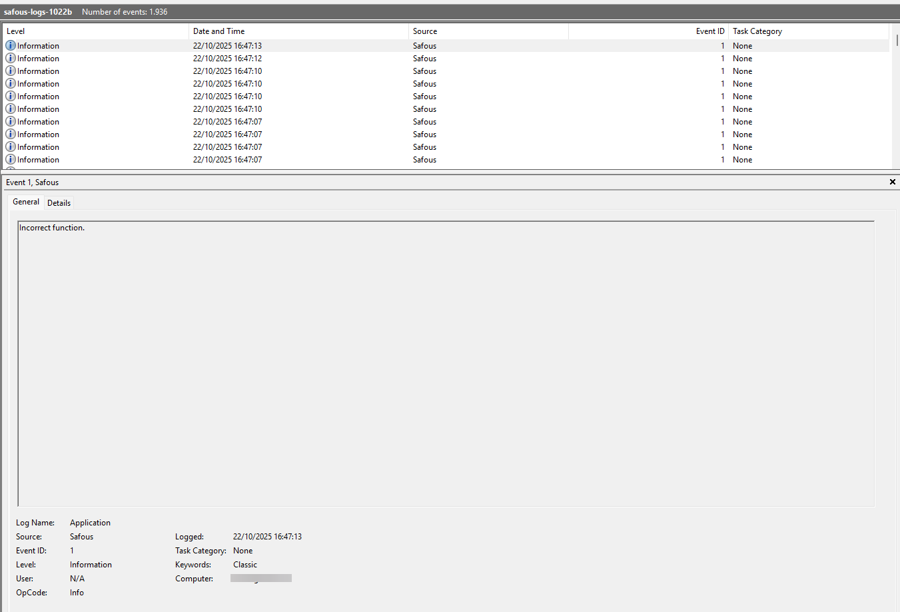Click the info icon of the first 16:47:10 event
Viewport: 900px width, 612px height.
click(11, 71)
